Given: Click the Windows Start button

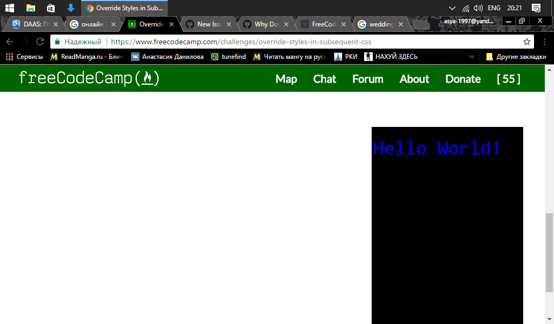Looking at the screenshot, I should click(9, 8).
